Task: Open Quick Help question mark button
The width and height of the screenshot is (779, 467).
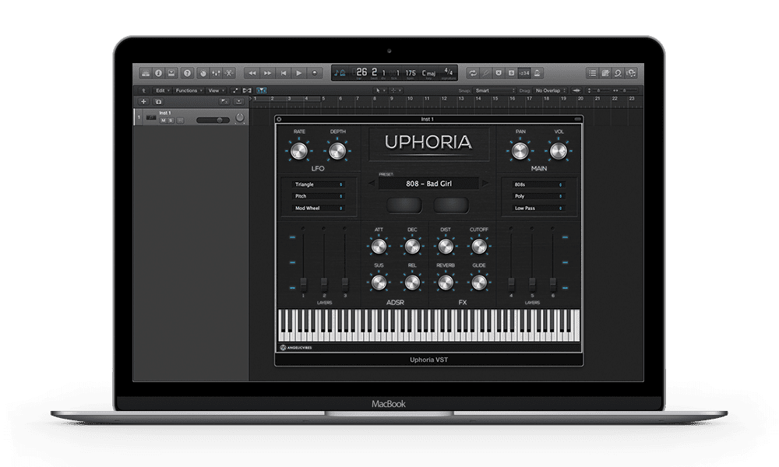Action: coord(187,73)
